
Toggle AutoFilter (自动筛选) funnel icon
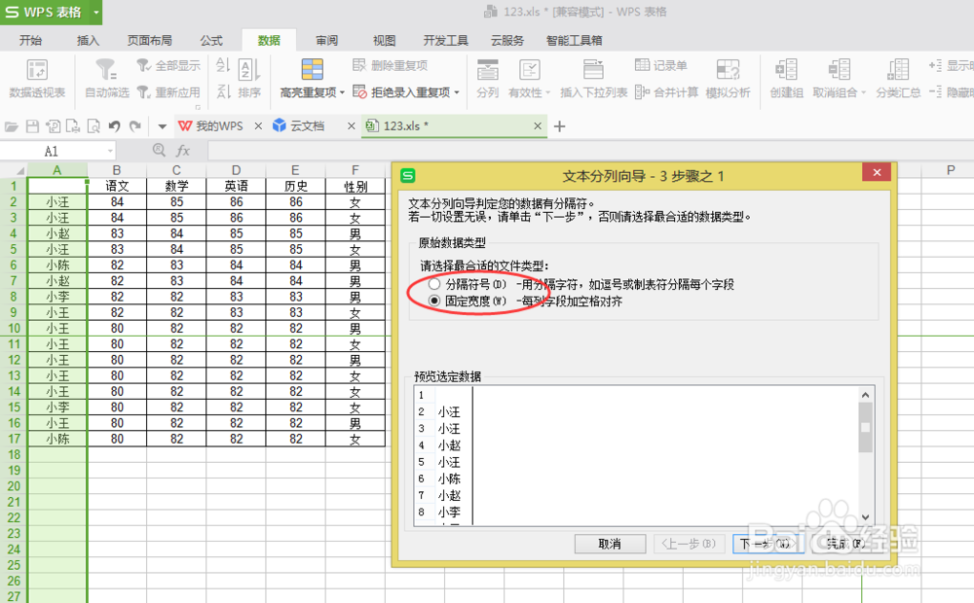click(x=106, y=69)
